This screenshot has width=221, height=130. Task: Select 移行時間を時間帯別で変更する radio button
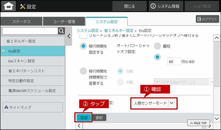pos(83,71)
